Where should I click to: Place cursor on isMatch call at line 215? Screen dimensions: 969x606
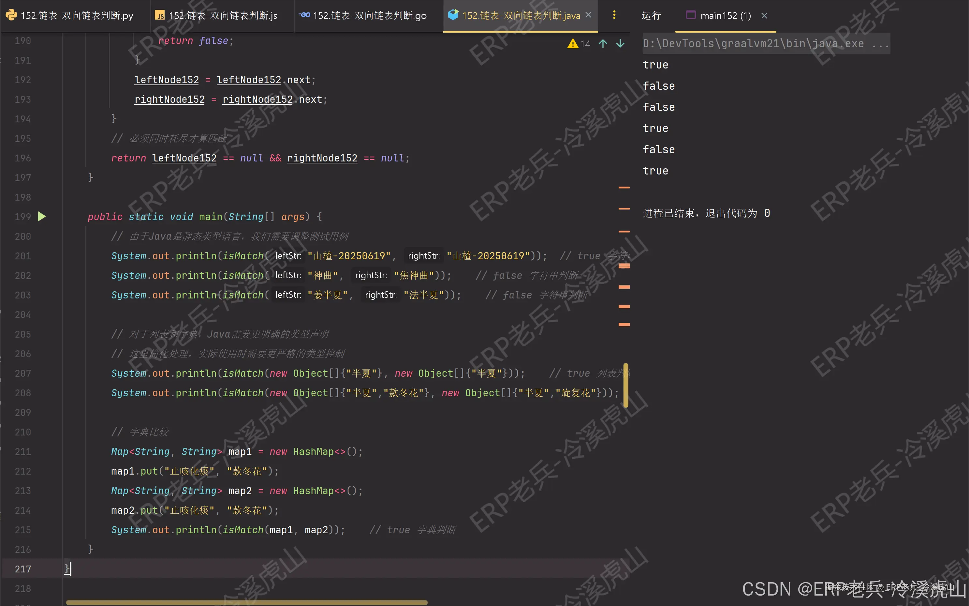pos(242,530)
